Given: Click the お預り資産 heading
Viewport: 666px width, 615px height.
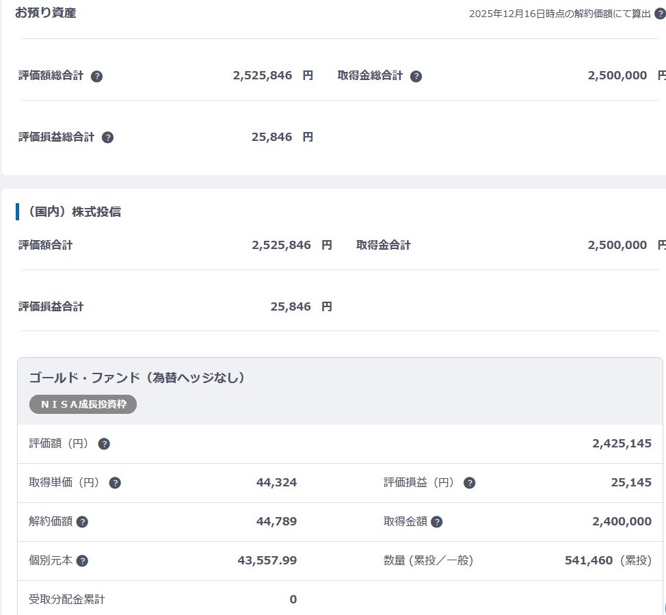Looking at the screenshot, I should (45, 13).
